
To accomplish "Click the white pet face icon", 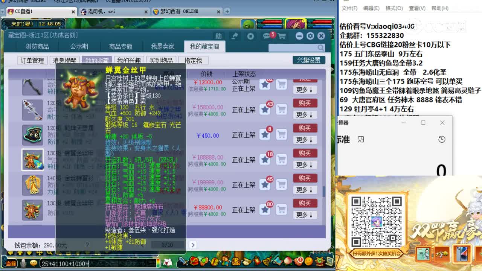I will tap(168, 262).
